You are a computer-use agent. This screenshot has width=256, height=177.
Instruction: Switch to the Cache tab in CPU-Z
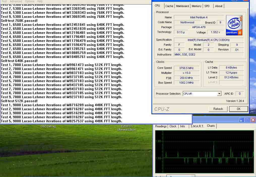169,6
